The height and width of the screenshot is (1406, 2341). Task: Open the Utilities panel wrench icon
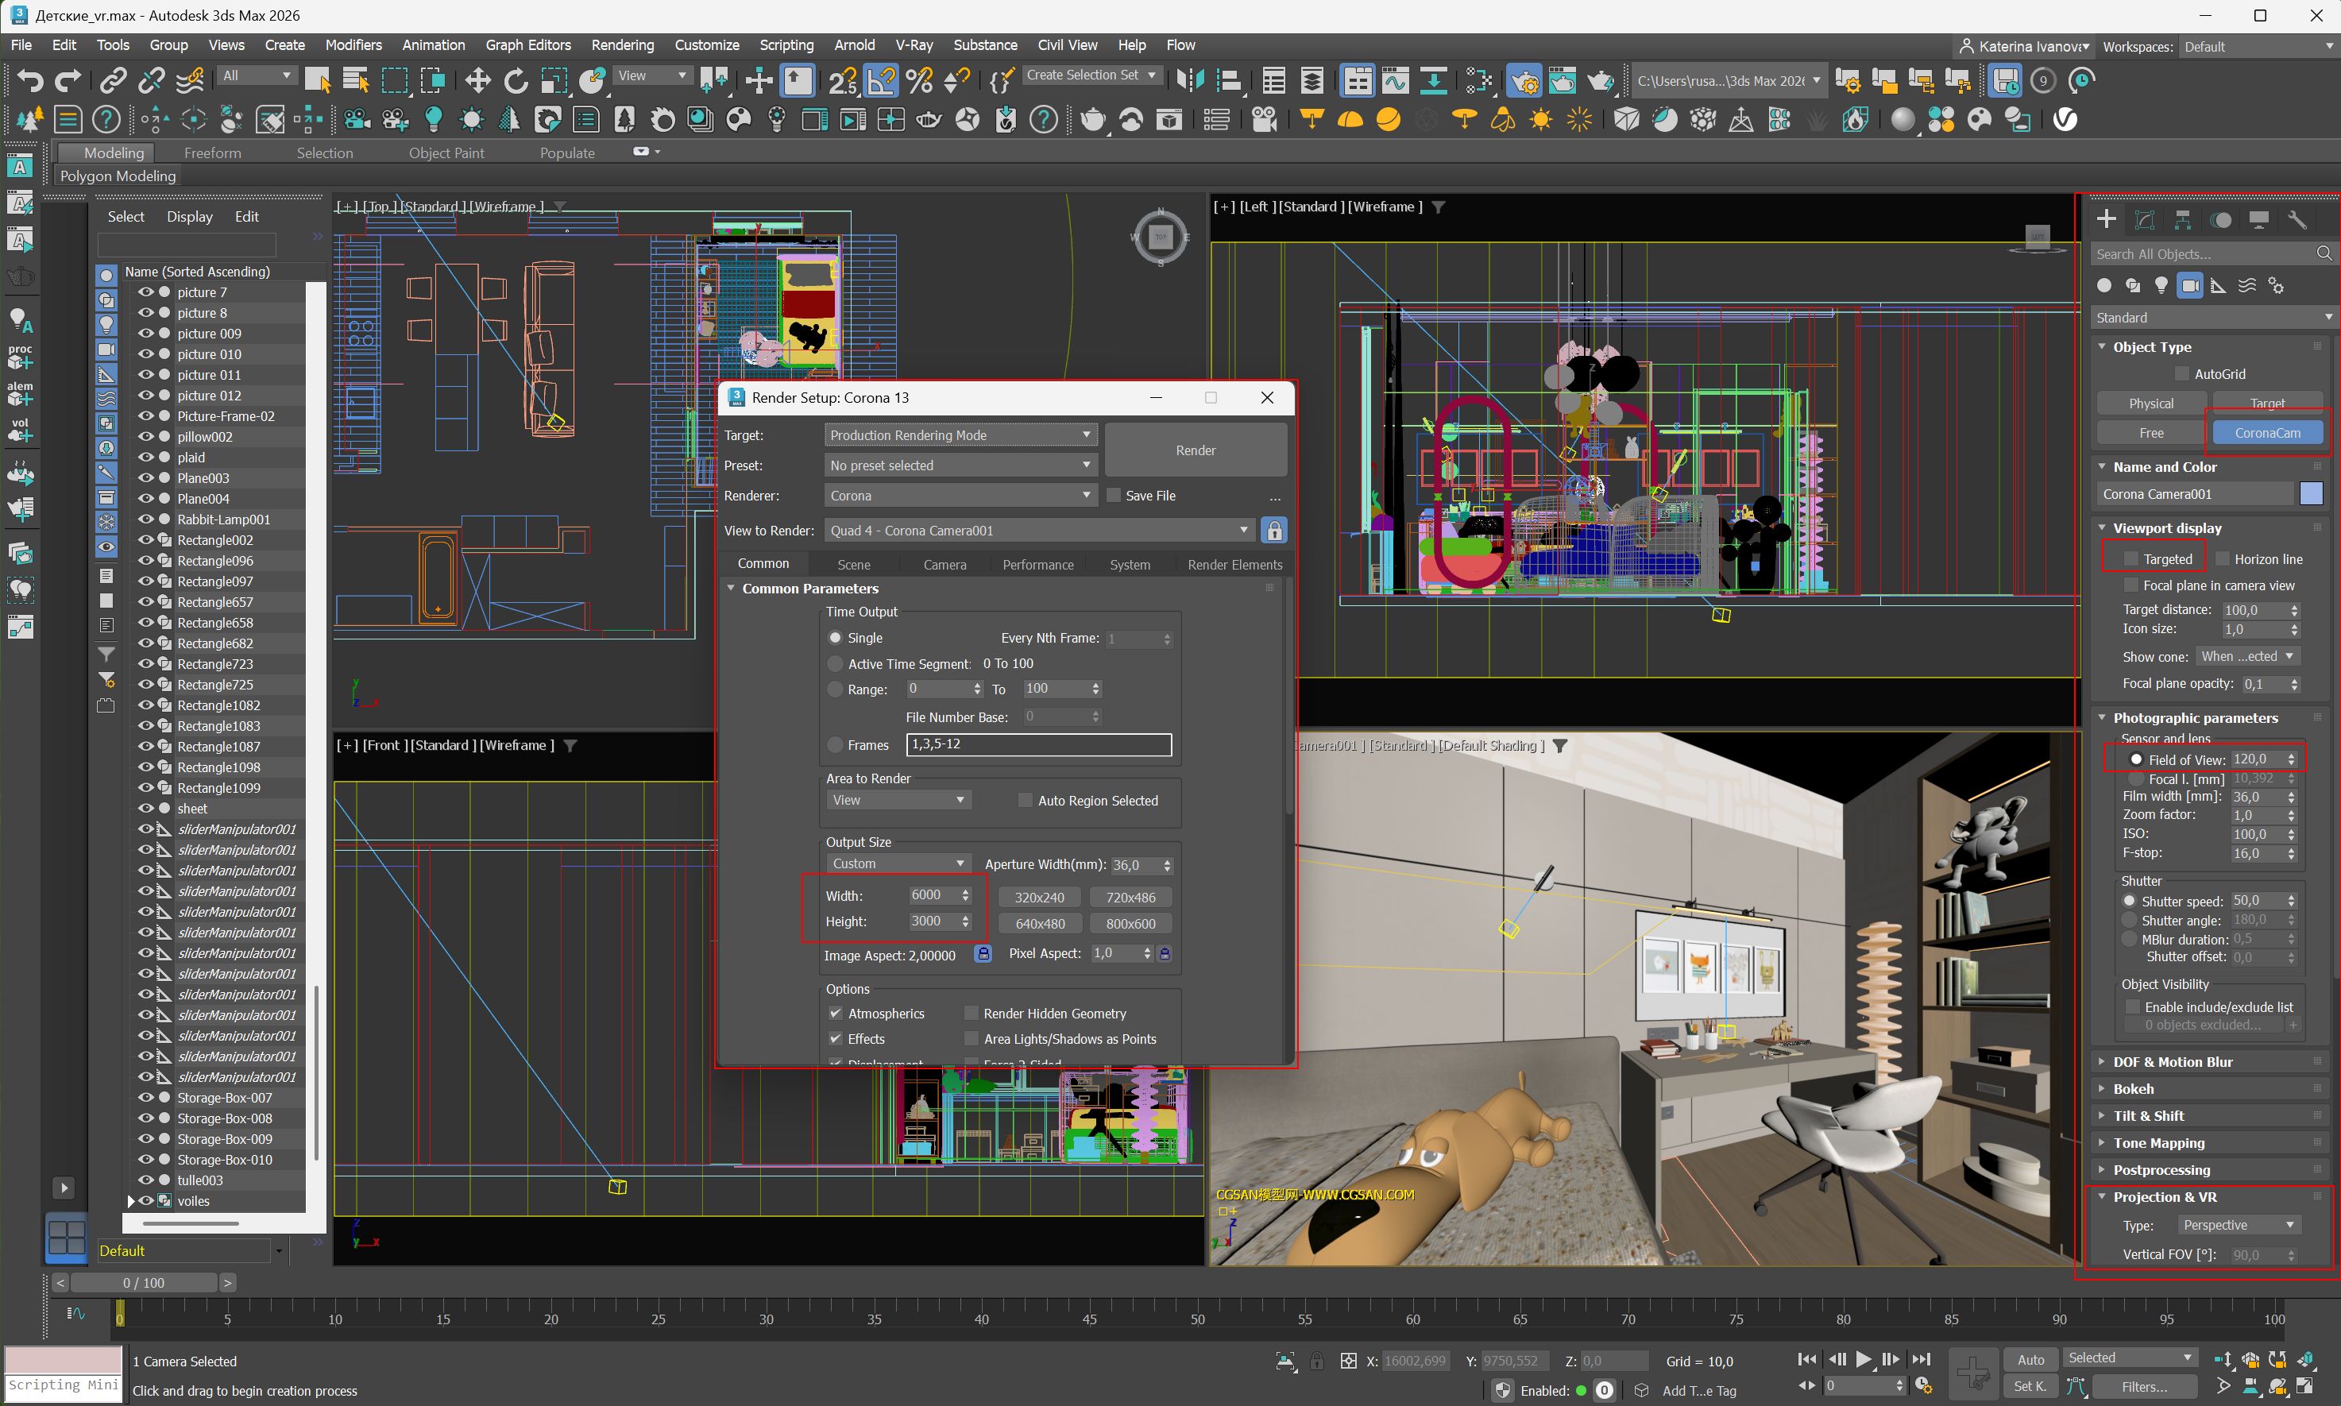click(x=2297, y=221)
